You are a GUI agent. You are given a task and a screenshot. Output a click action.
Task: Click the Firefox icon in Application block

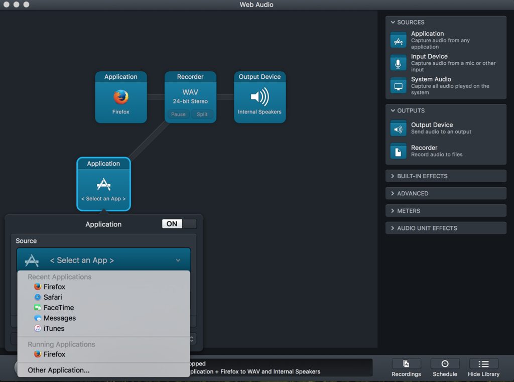(121, 97)
